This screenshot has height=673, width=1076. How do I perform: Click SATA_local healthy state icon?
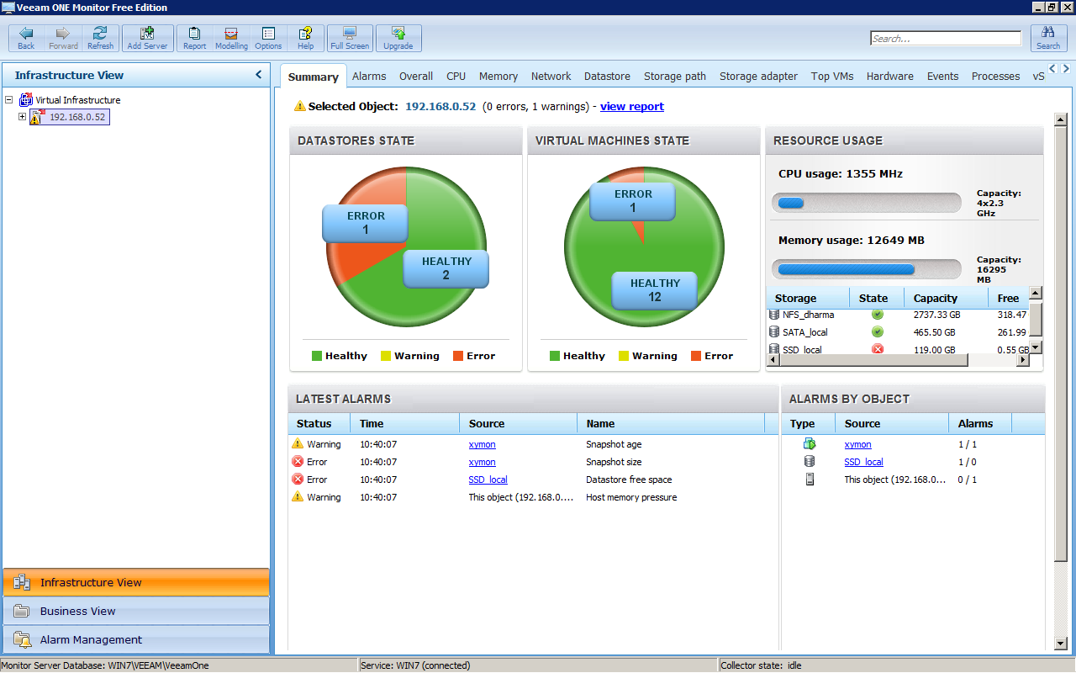point(878,332)
